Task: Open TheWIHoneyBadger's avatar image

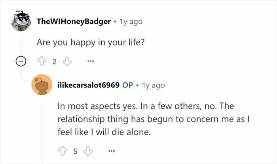Action: coord(21,21)
